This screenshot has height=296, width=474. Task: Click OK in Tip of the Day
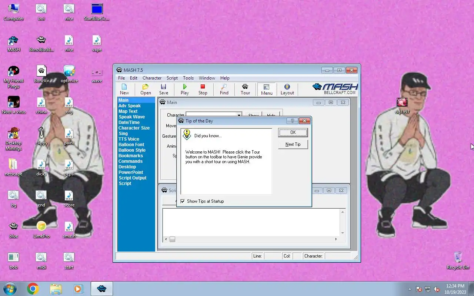[x=293, y=132]
